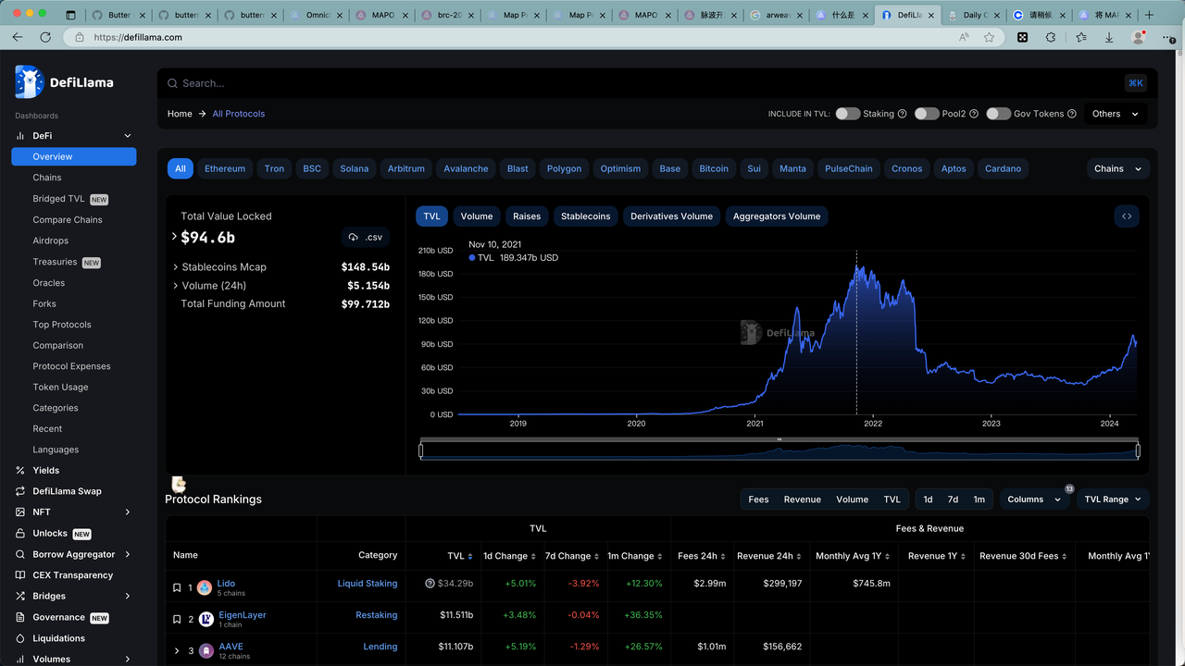Image resolution: width=1185 pixels, height=666 pixels.
Task: Expand AAVE row chains breakdown
Action: tap(177, 650)
